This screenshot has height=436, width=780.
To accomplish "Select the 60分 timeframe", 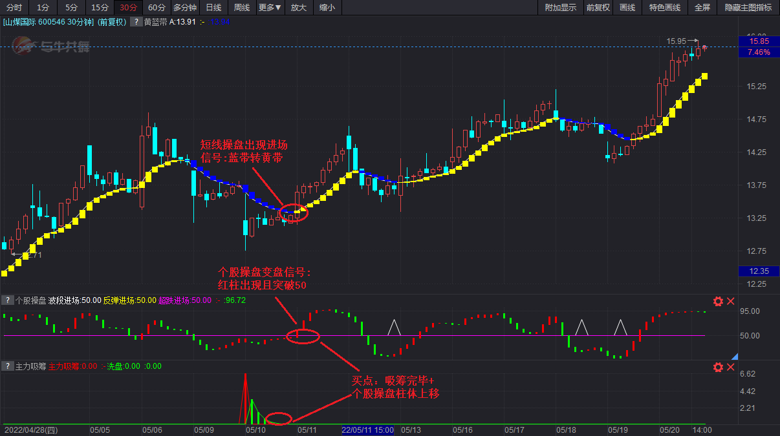I will [156, 8].
